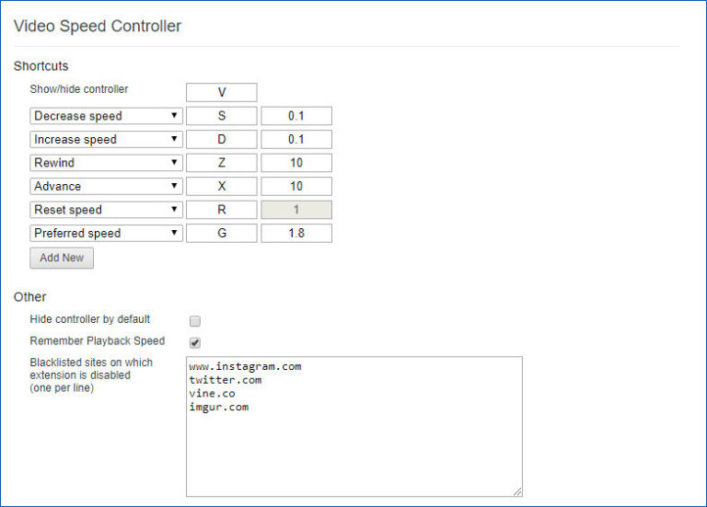Open the Decrease speed dropdown
The height and width of the screenshot is (507, 707).
[106, 116]
